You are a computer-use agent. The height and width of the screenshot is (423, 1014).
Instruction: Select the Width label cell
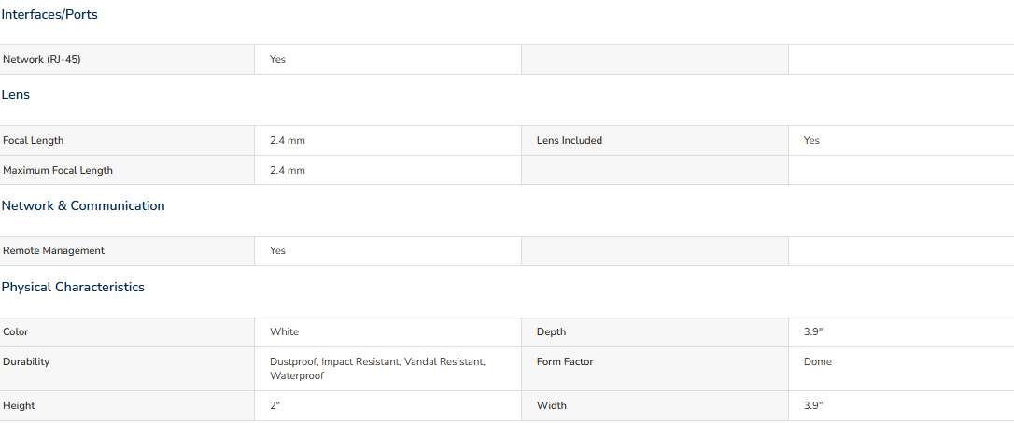click(x=655, y=406)
